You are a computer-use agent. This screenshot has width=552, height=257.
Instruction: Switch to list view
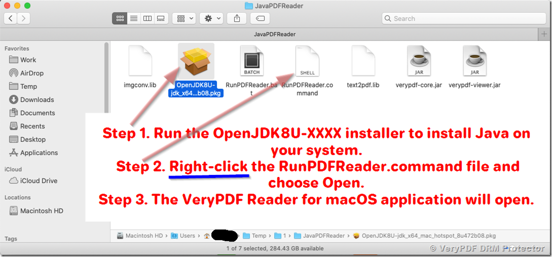pos(134,18)
